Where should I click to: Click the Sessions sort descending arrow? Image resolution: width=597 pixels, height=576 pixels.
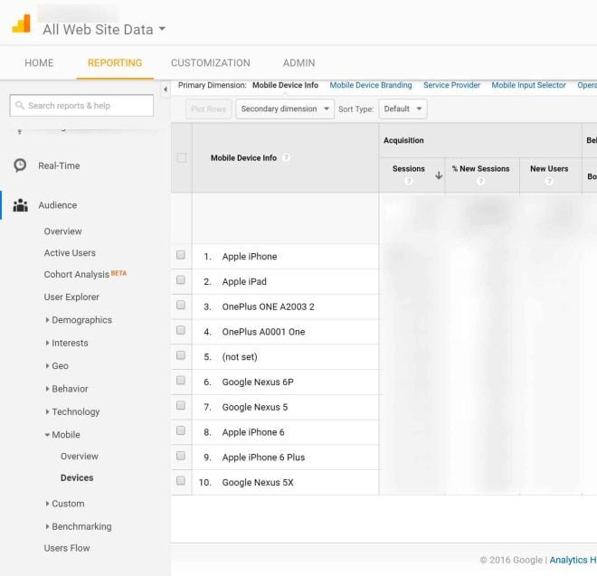pos(439,175)
